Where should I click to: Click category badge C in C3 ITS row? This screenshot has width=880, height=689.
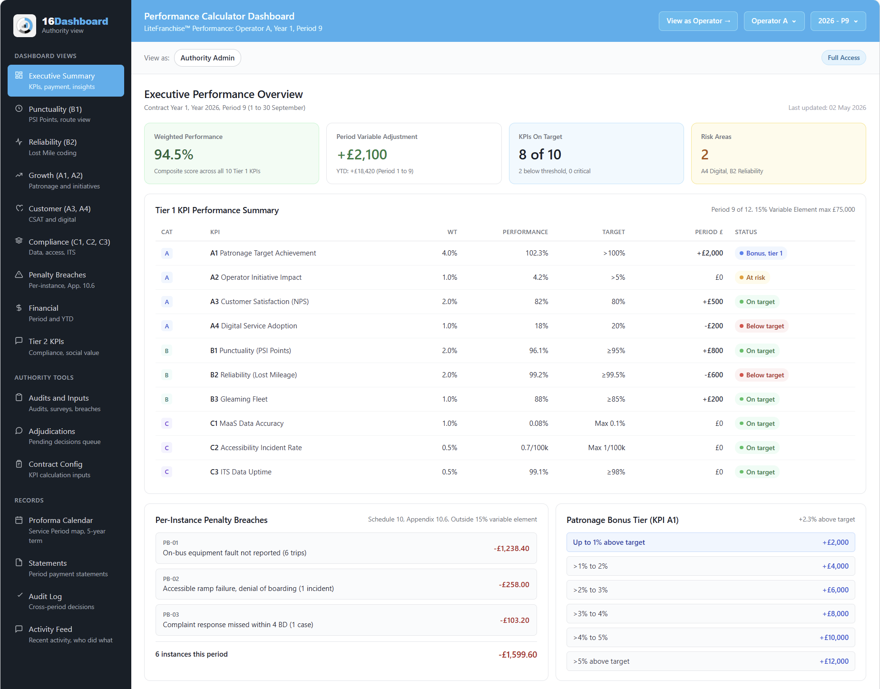pyautogui.click(x=167, y=472)
